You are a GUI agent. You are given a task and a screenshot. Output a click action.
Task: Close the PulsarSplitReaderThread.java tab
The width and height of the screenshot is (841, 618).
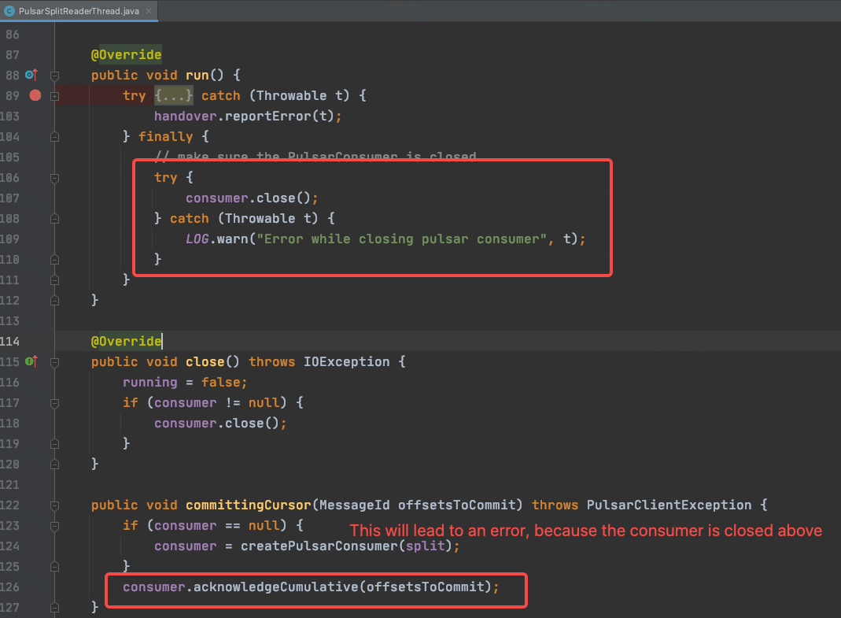pyautogui.click(x=149, y=11)
